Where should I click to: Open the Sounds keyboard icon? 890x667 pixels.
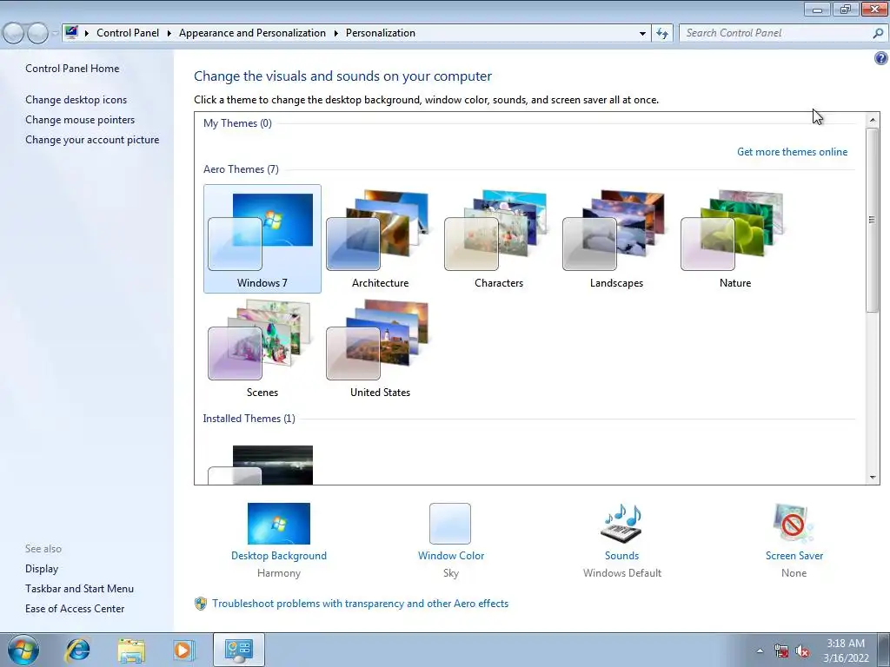(x=621, y=524)
